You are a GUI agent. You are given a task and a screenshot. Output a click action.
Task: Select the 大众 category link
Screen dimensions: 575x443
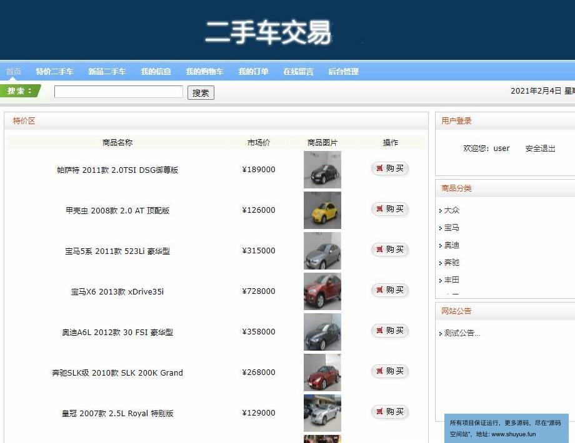pyautogui.click(x=451, y=210)
